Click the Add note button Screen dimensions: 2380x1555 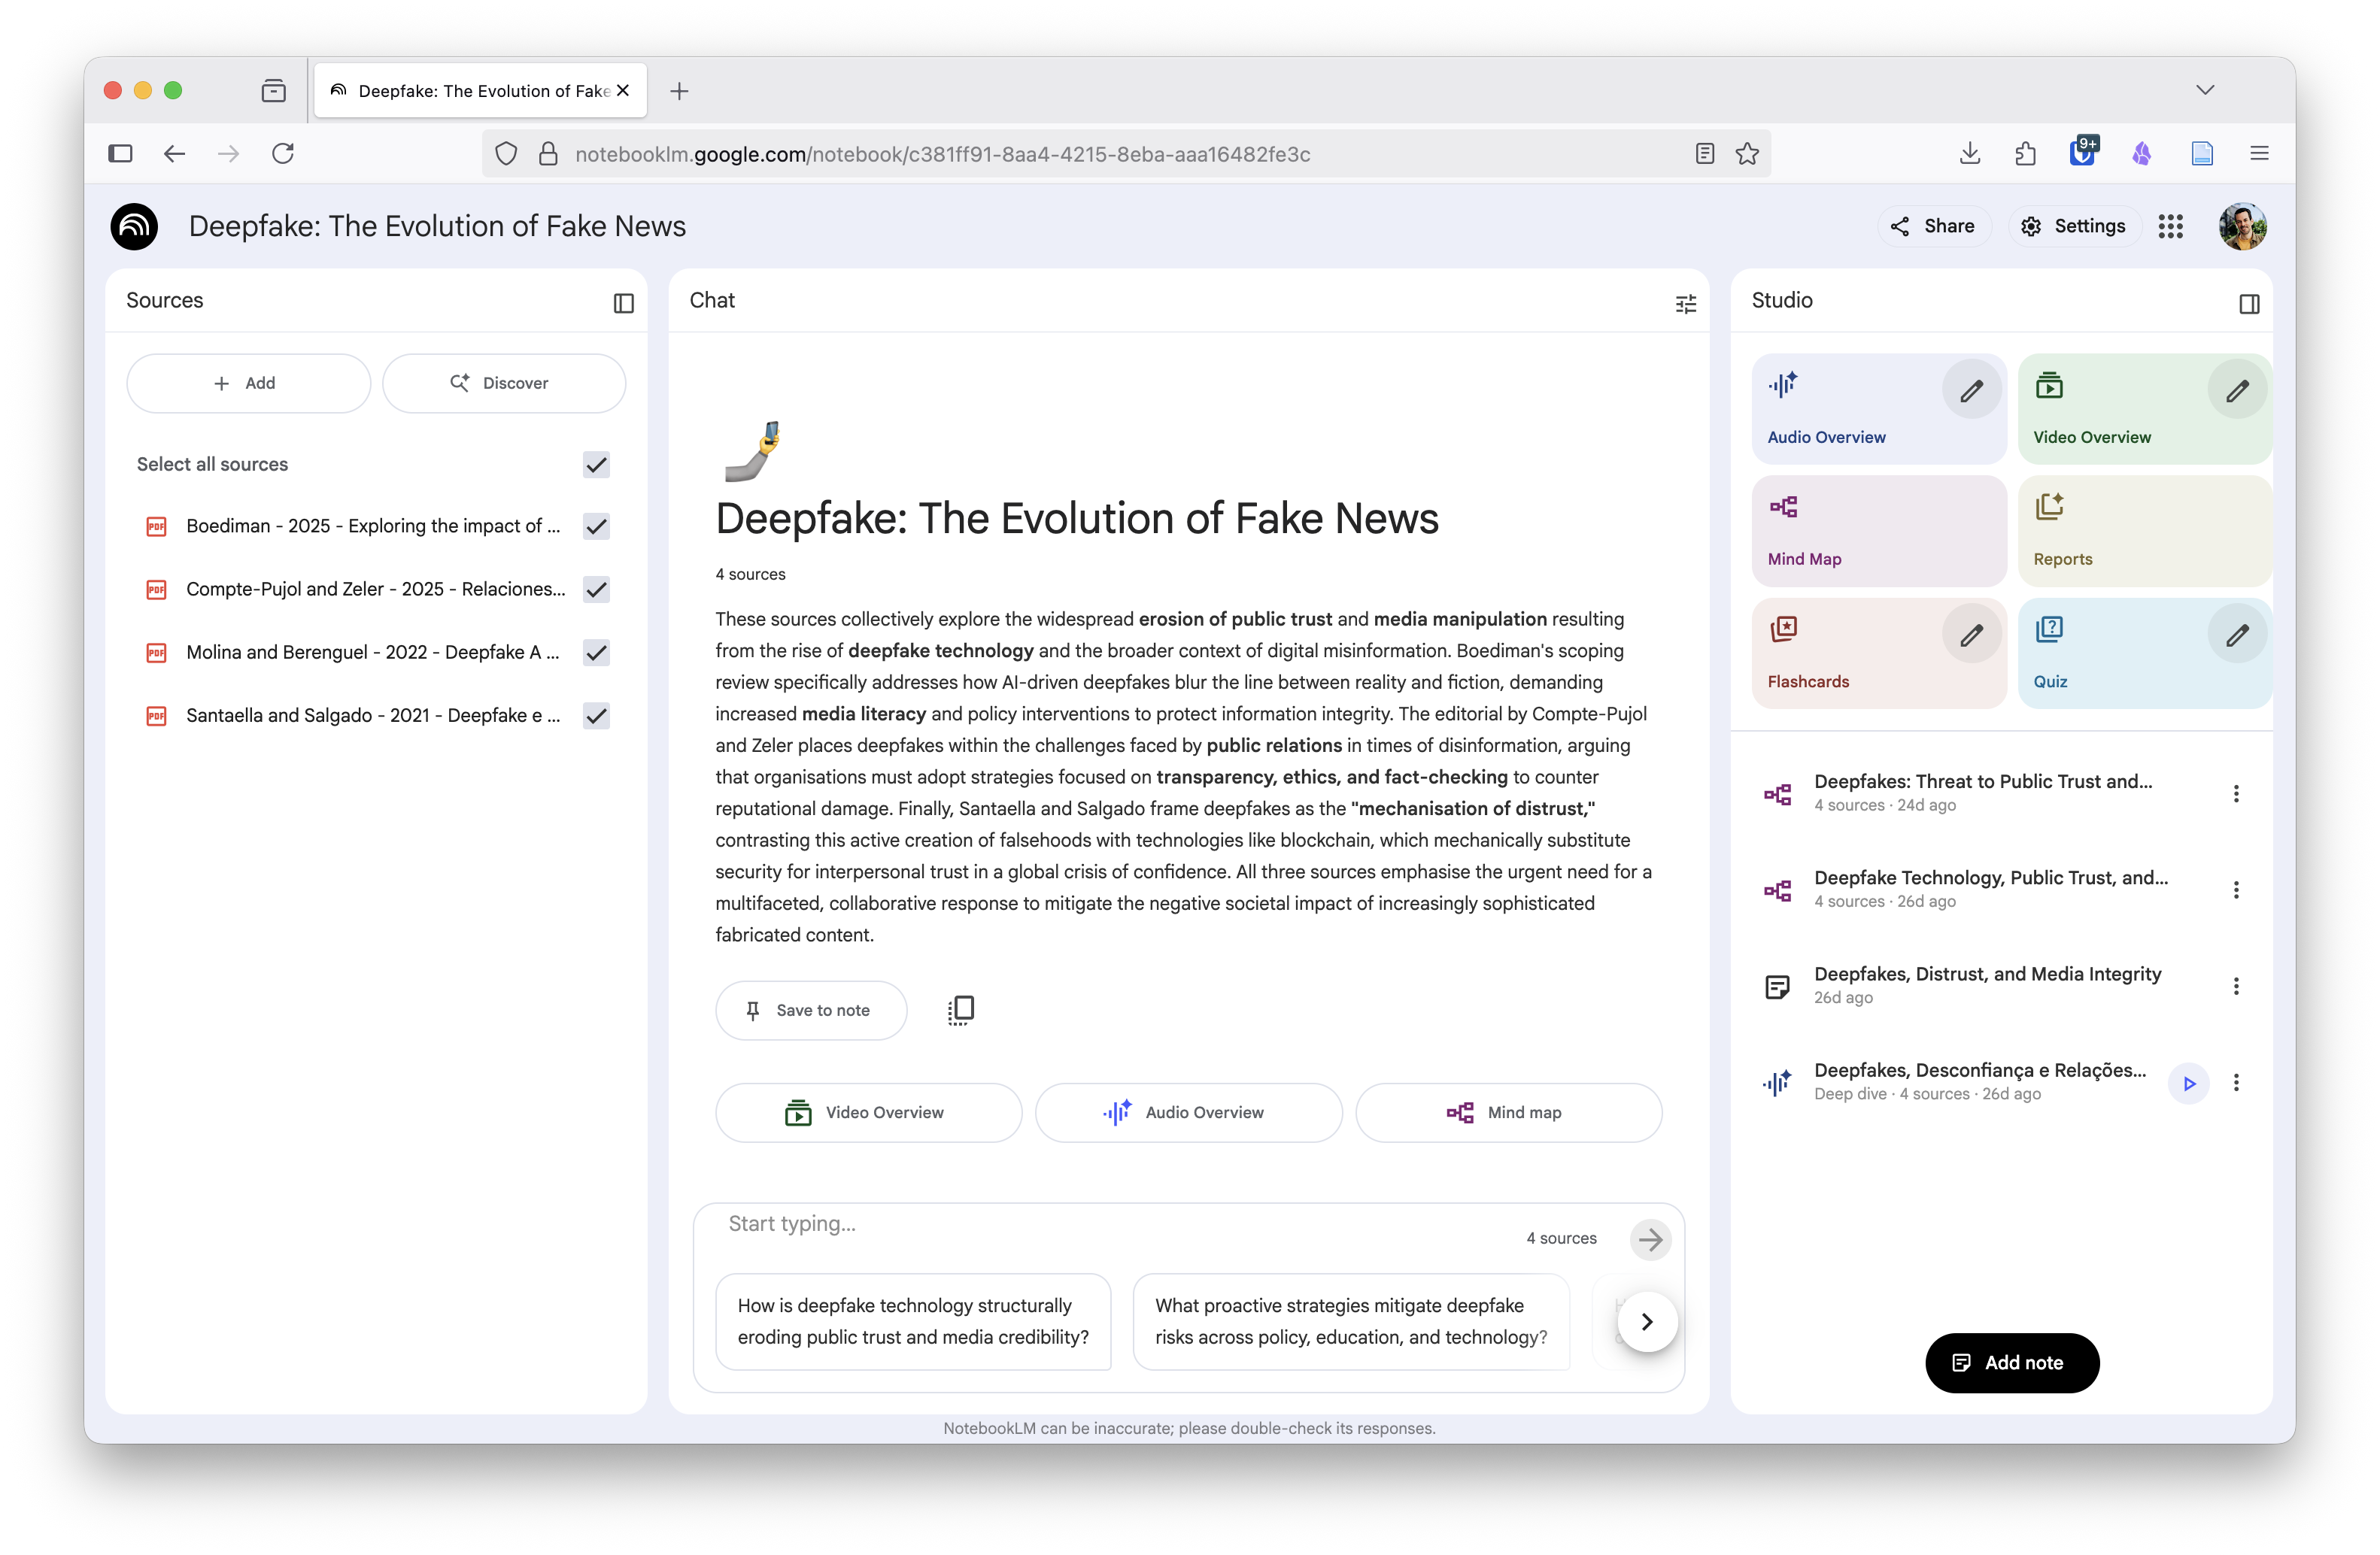point(2011,1362)
